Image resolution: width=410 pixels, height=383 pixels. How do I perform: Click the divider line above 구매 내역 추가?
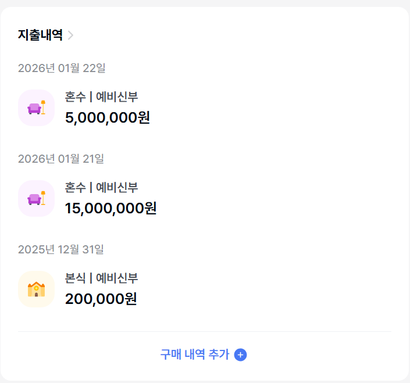point(205,331)
